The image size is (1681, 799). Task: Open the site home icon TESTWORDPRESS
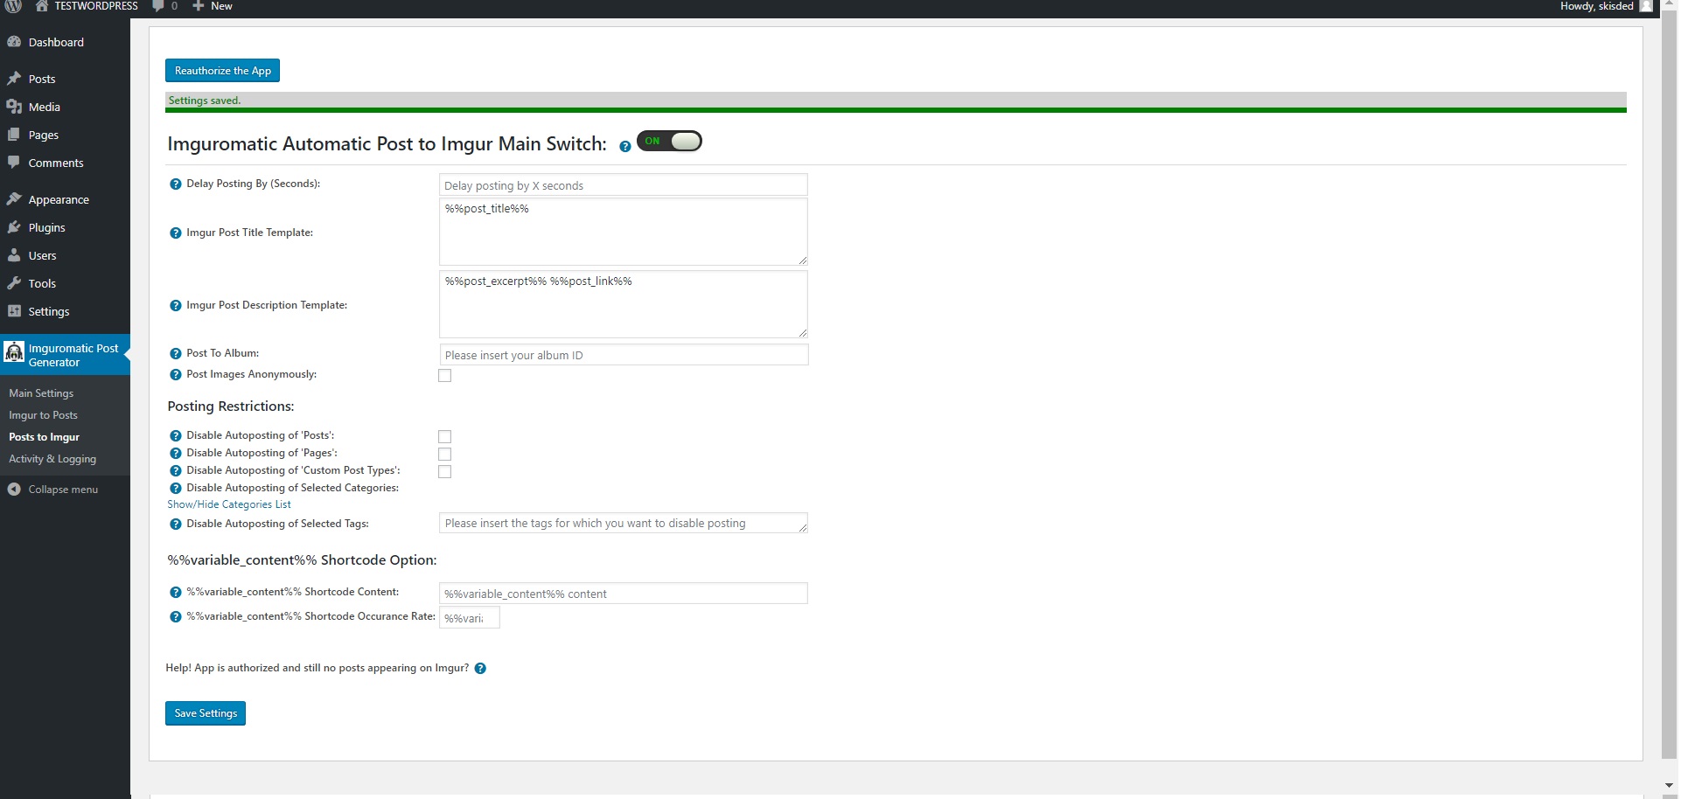point(41,6)
